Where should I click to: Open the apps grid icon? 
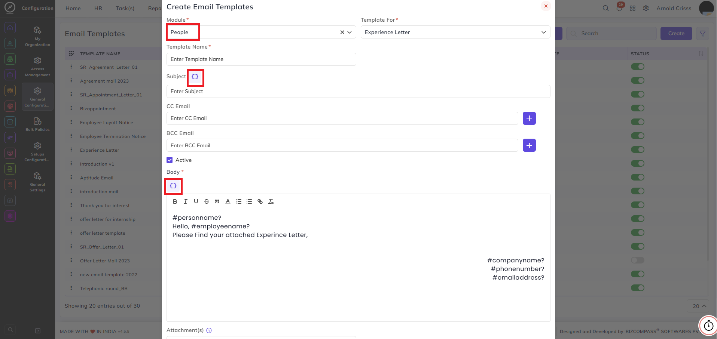(632, 8)
